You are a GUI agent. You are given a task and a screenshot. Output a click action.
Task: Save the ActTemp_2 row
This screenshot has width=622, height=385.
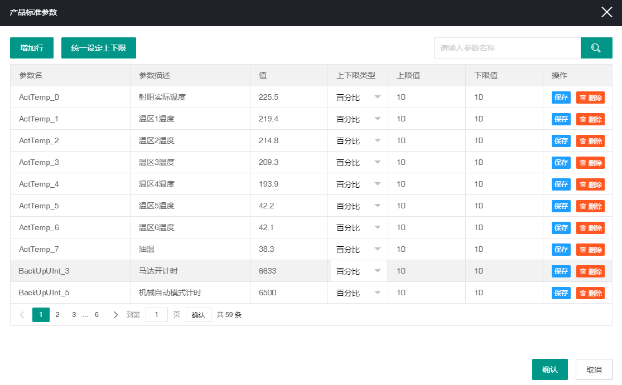pyautogui.click(x=561, y=140)
